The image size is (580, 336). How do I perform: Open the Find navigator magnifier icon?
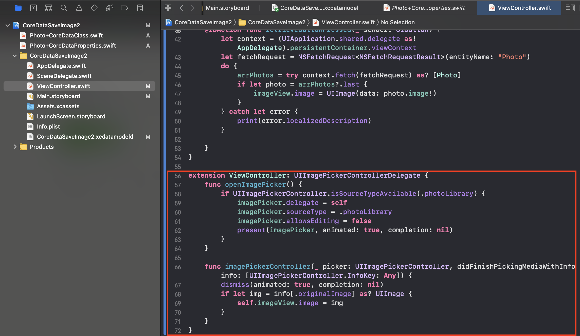(64, 8)
